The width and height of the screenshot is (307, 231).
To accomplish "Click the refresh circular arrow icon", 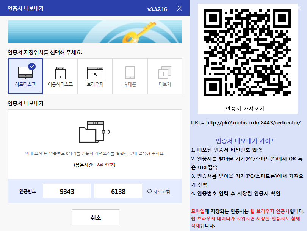I will pyautogui.click(x=149, y=191).
